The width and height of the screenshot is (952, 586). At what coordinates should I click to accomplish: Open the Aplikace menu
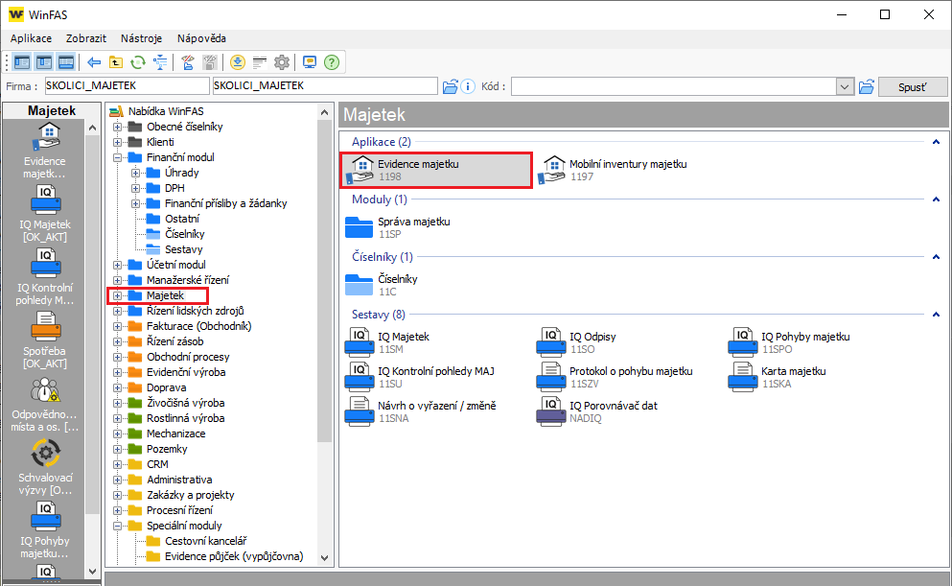[x=31, y=38]
